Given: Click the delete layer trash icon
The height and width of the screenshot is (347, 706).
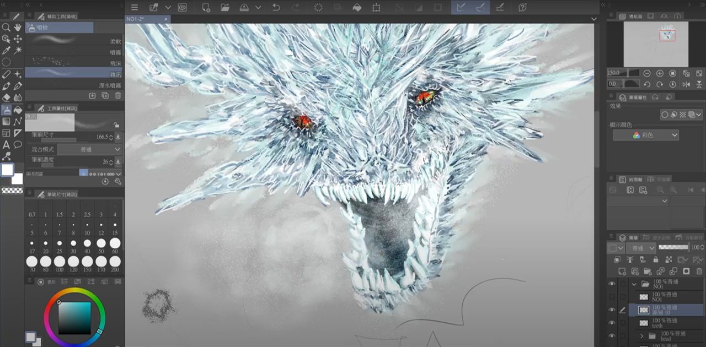Looking at the screenshot, I should pyautogui.click(x=699, y=271).
